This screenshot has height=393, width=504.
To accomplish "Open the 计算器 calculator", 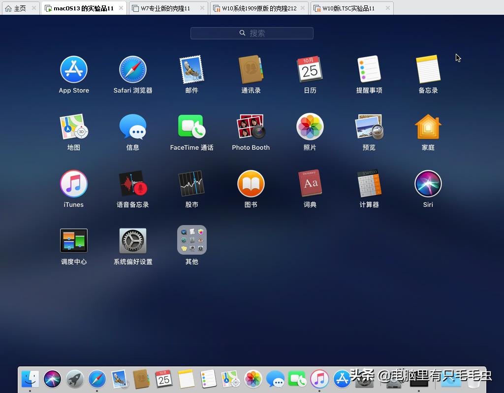I will click(x=369, y=183).
